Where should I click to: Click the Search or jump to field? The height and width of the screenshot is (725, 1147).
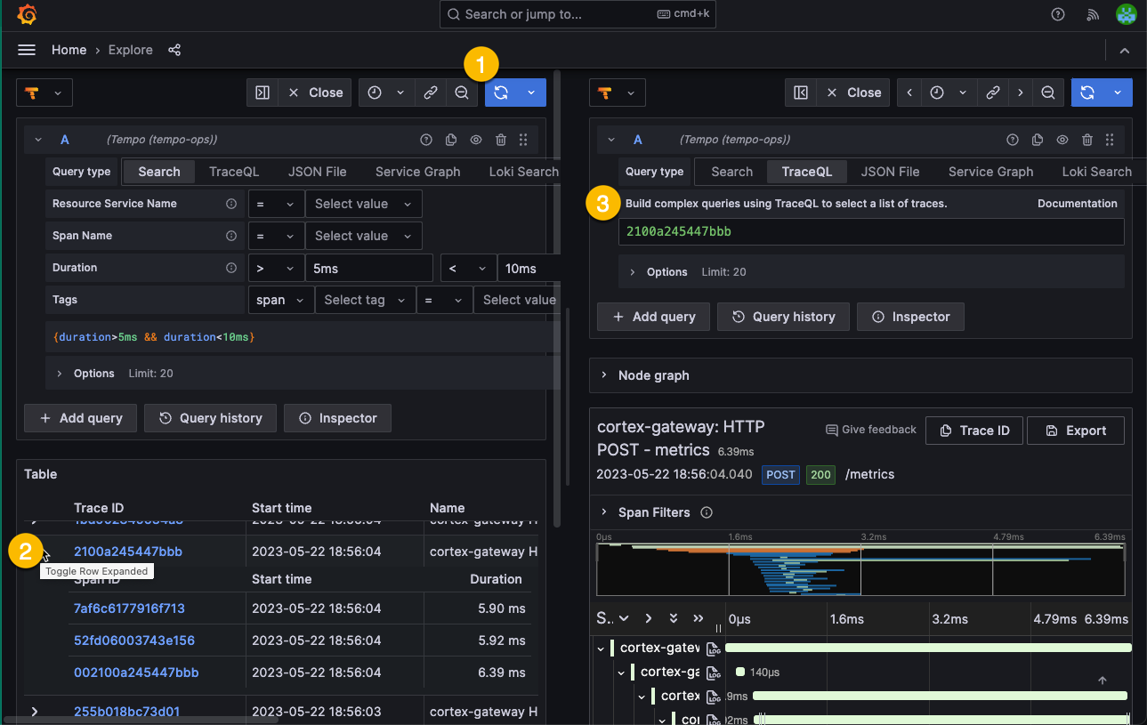pos(577,14)
